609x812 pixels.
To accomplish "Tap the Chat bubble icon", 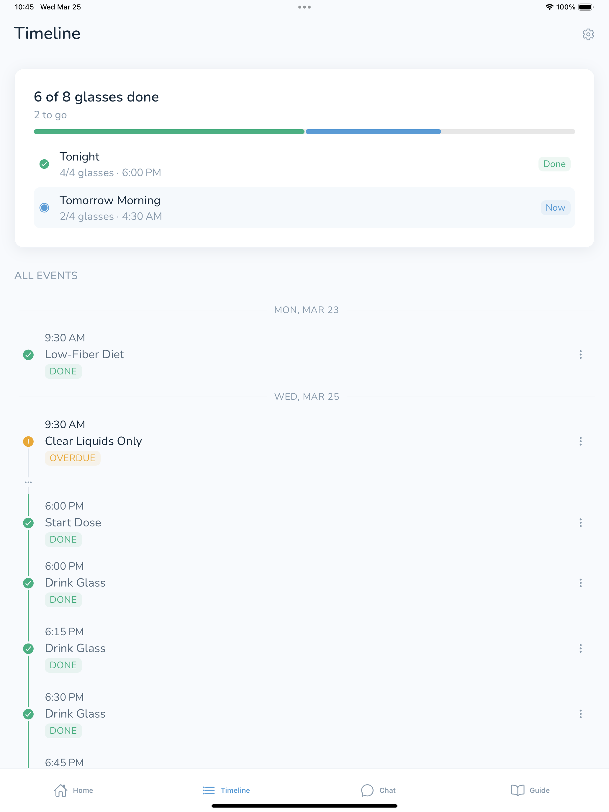I will (x=367, y=790).
